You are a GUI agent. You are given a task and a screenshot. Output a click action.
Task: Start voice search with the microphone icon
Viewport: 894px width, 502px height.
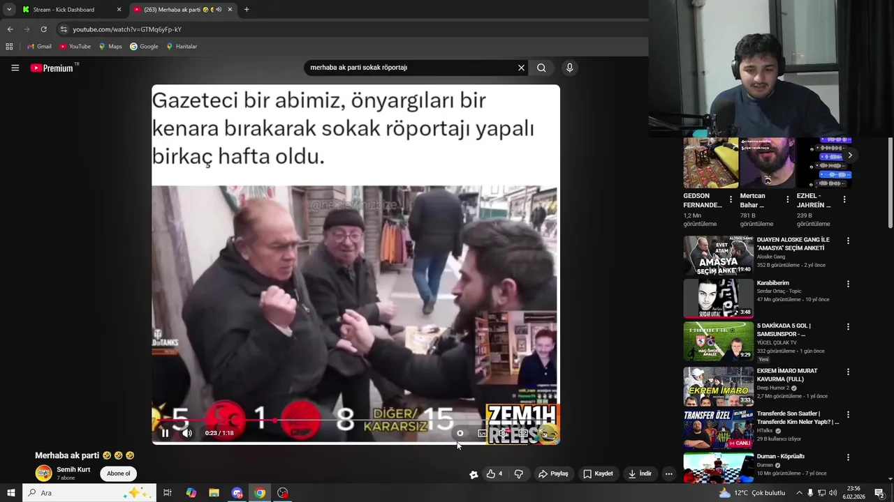pos(569,68)
